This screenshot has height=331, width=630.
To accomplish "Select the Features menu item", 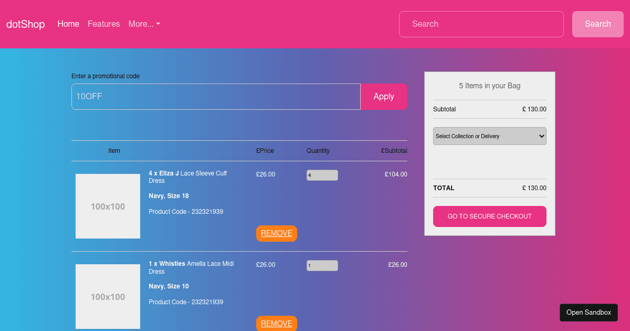I will point(103,24).
